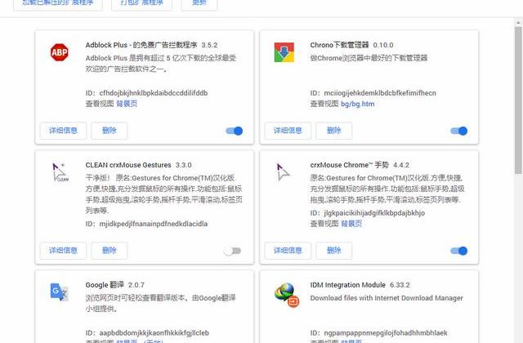Click the Google 翻译 description text
This screenshot has width=523, height=343.
coord(160,303)
